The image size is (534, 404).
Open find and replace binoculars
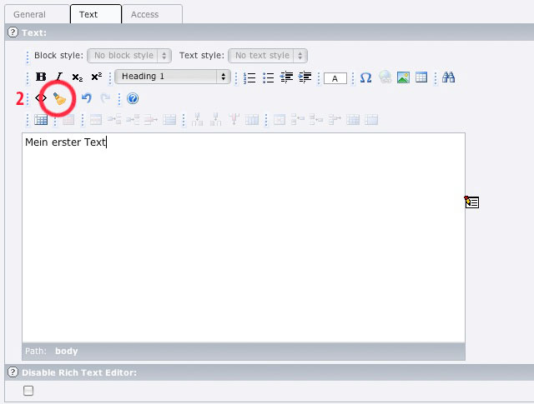click(x=448, y=77)
